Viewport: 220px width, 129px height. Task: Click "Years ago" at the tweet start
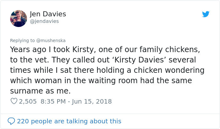(x=28, y=50)
